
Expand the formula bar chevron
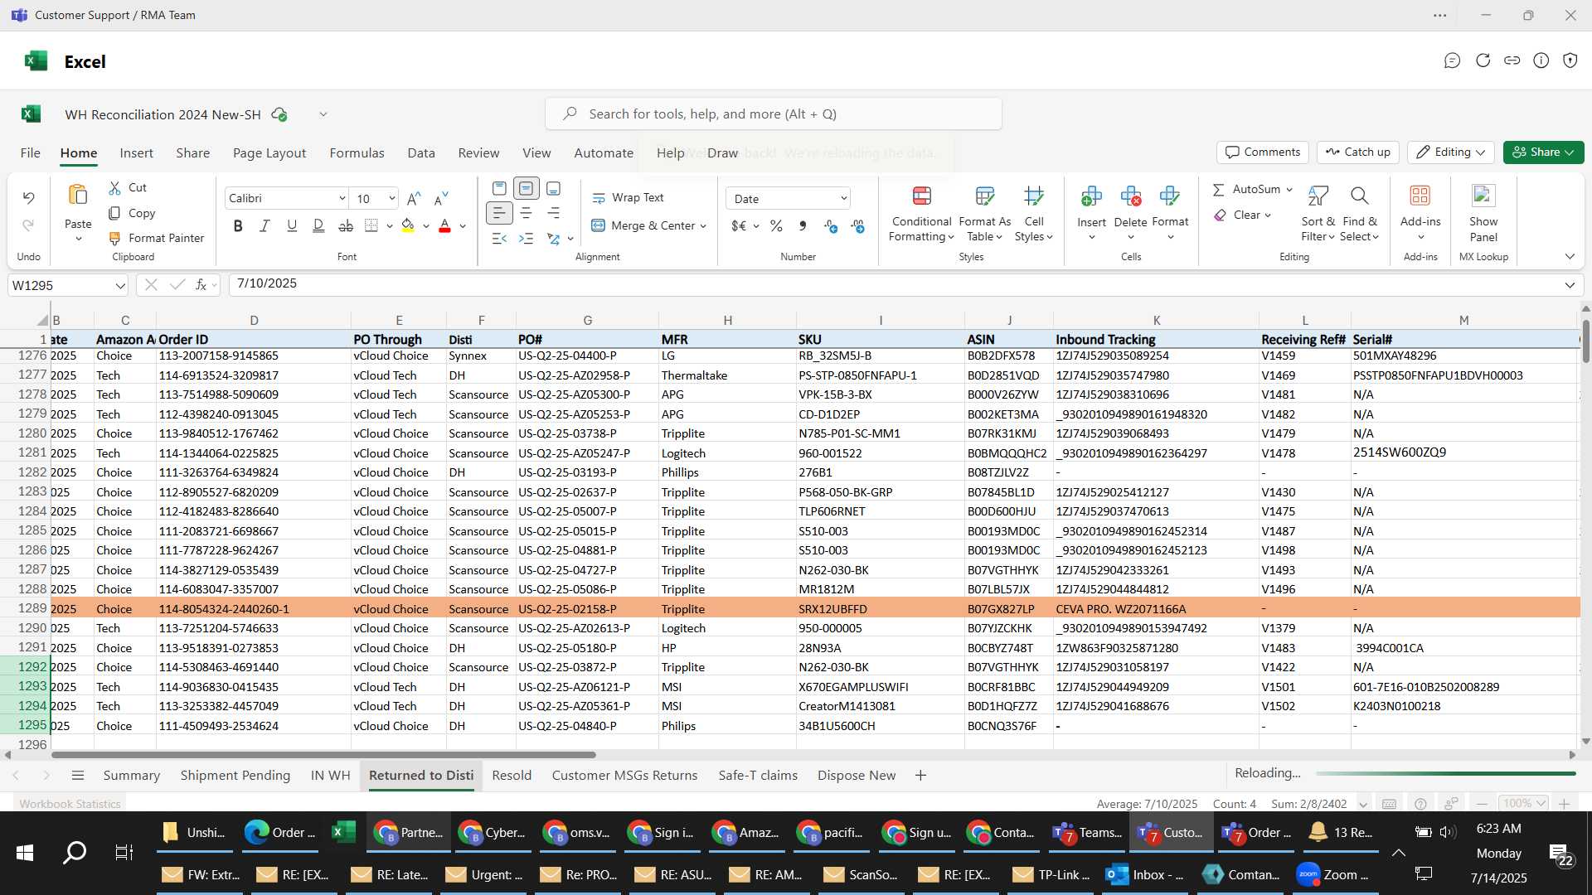pyautogui.click(x=1570, y=286)
